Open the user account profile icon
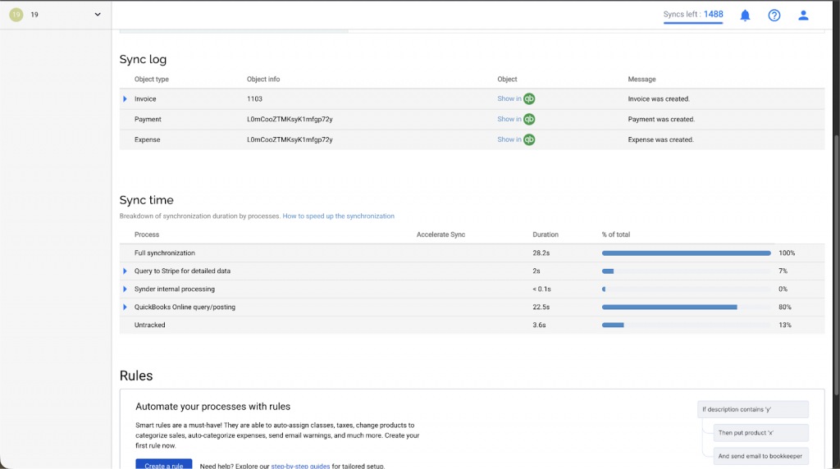The width and height of the screenshot is (840, 469). tap(803, 15)
